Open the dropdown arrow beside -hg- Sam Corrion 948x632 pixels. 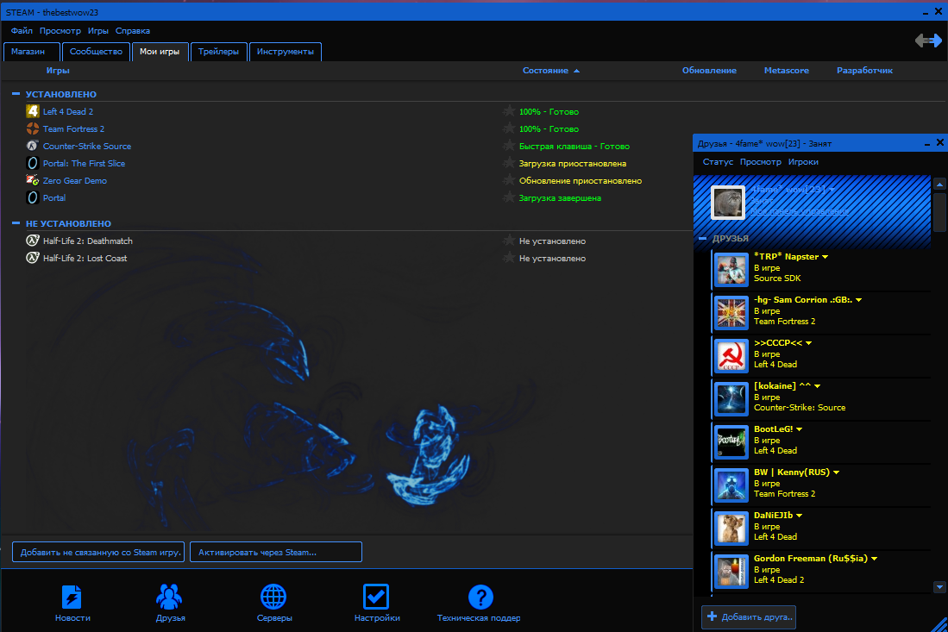[x=858, y=300]
